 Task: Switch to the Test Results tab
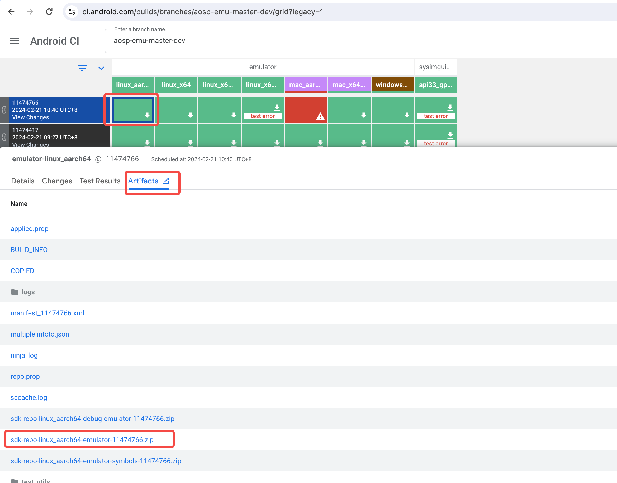[x=100, y=181]
